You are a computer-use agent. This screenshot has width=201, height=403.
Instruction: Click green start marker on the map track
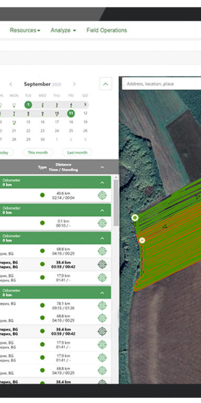(x=135, y=218)
